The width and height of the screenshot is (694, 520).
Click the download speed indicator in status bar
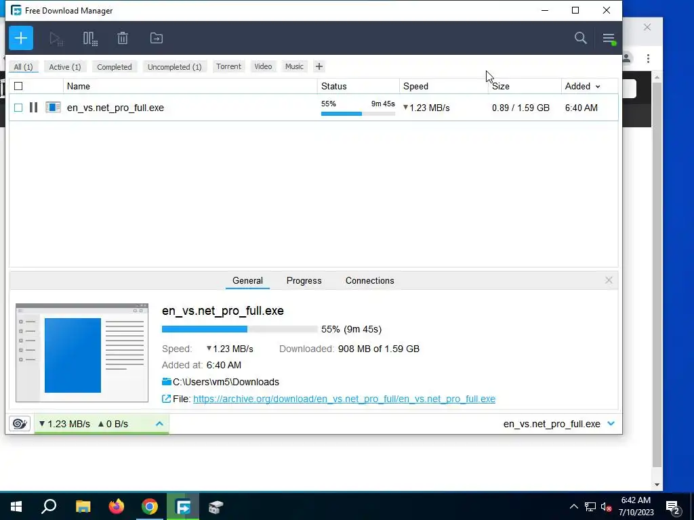(x=64, y=424)
